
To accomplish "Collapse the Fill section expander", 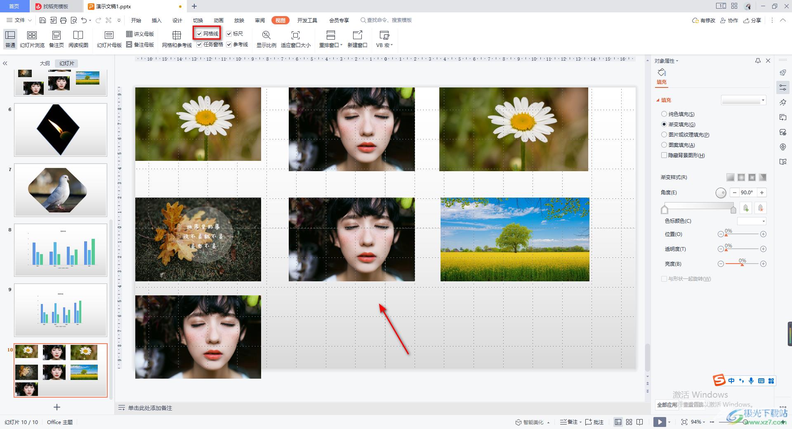I will 658,100.
